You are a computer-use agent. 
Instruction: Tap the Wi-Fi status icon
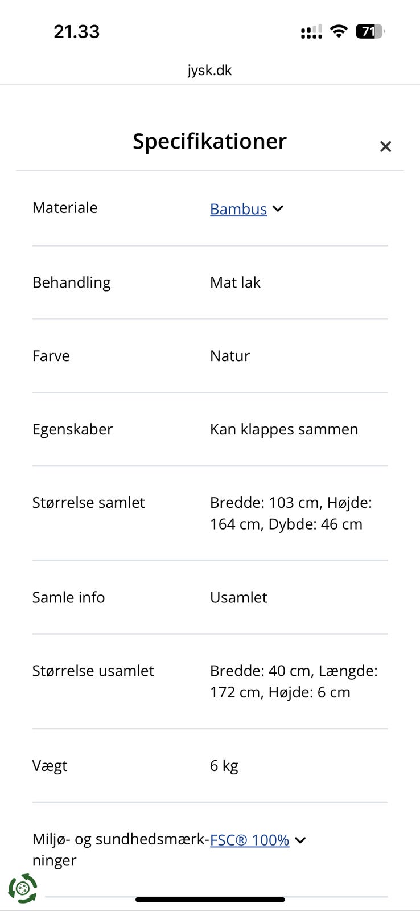(x=339, y=31)
